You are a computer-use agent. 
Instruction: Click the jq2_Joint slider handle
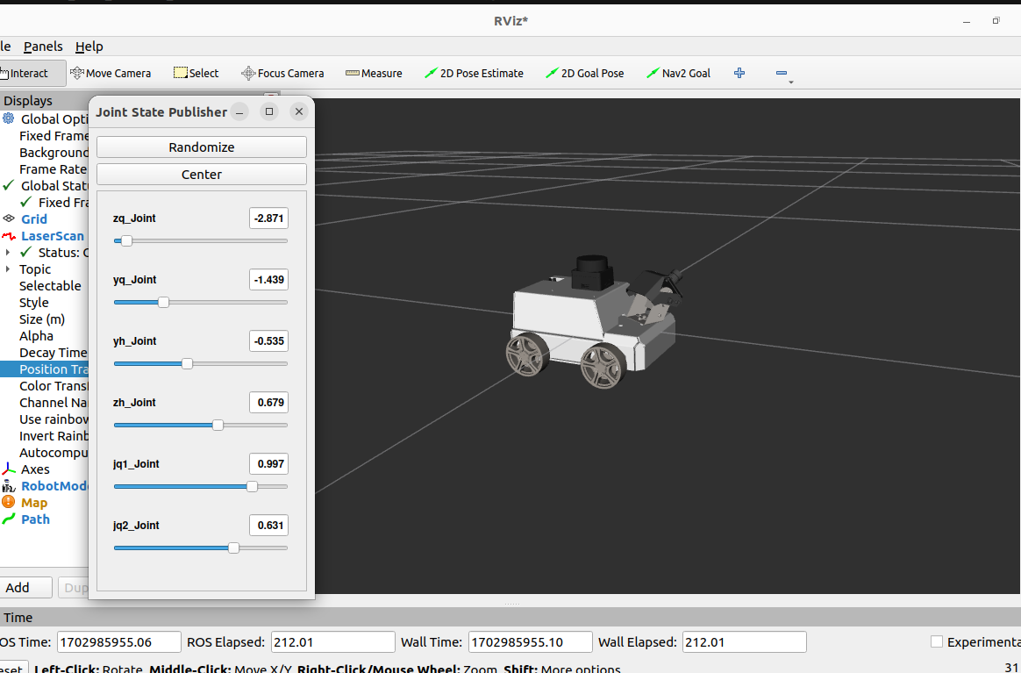234,548
